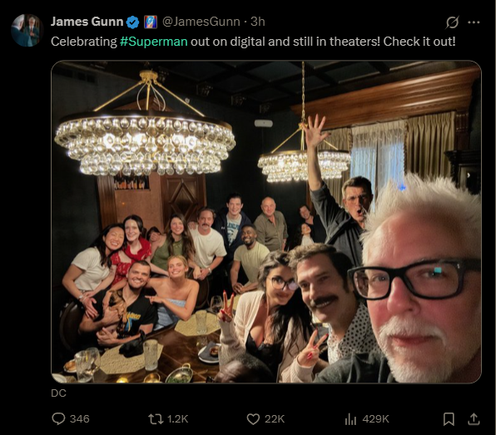Click the repost arrows icon

[156, 419]
